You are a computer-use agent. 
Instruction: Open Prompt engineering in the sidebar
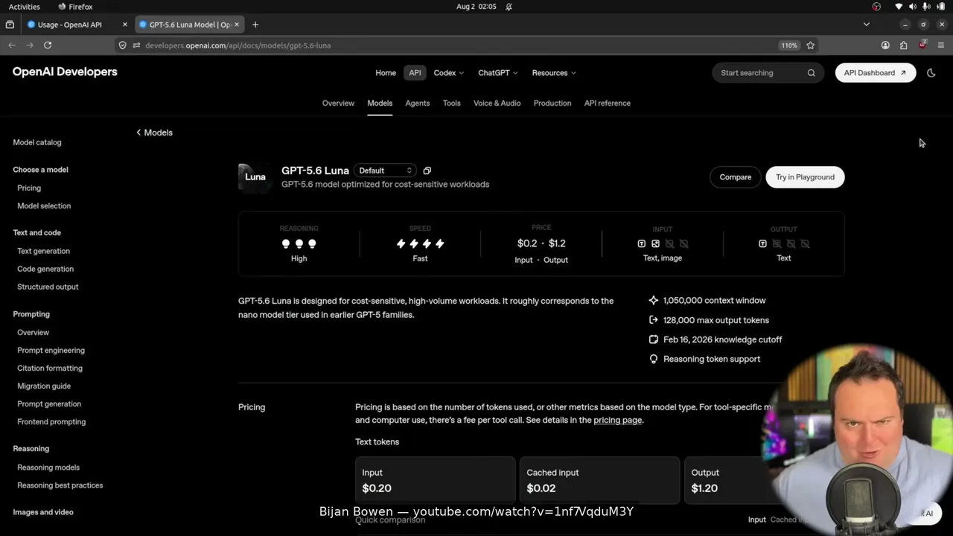[x=51, y=351]
